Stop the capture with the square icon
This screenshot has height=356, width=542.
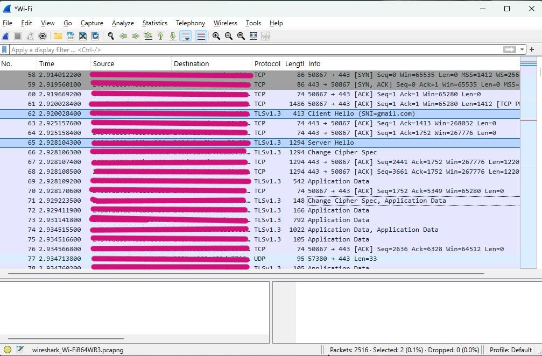[x=18, y=36]
